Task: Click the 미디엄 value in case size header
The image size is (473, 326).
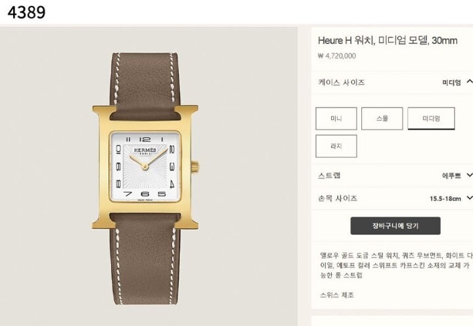Action: (x=451, y=82)
